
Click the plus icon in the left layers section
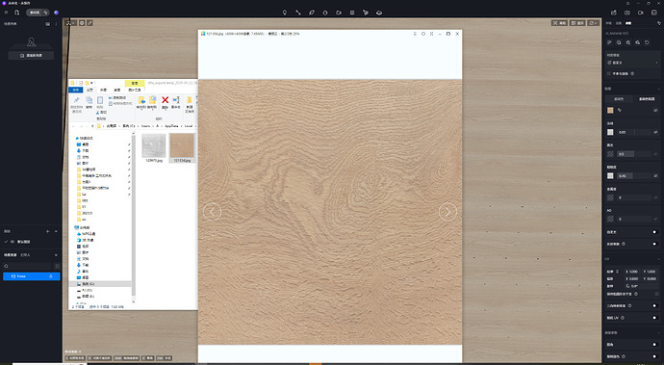pyautogui.click(x=48, y=231)
